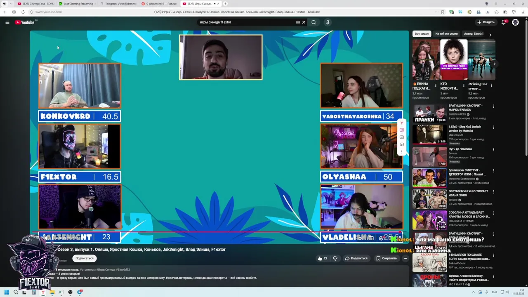This screenshot has height=297, width=528.
Task: Clear the search query with the X
Action: click(x=304, y=22)
